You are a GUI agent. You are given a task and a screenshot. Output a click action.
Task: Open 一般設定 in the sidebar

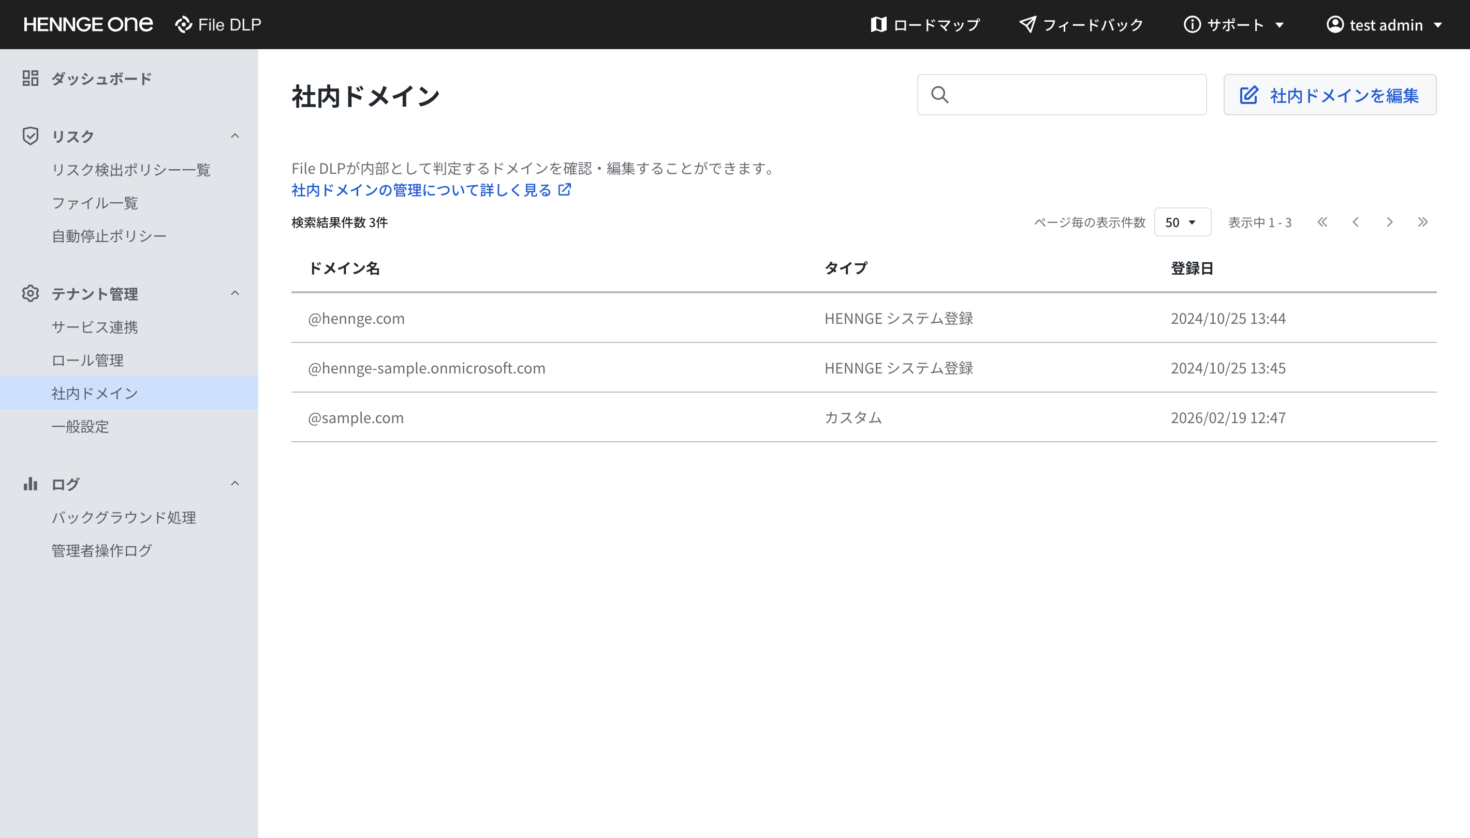pyautogui.click(x=81, y=426)
